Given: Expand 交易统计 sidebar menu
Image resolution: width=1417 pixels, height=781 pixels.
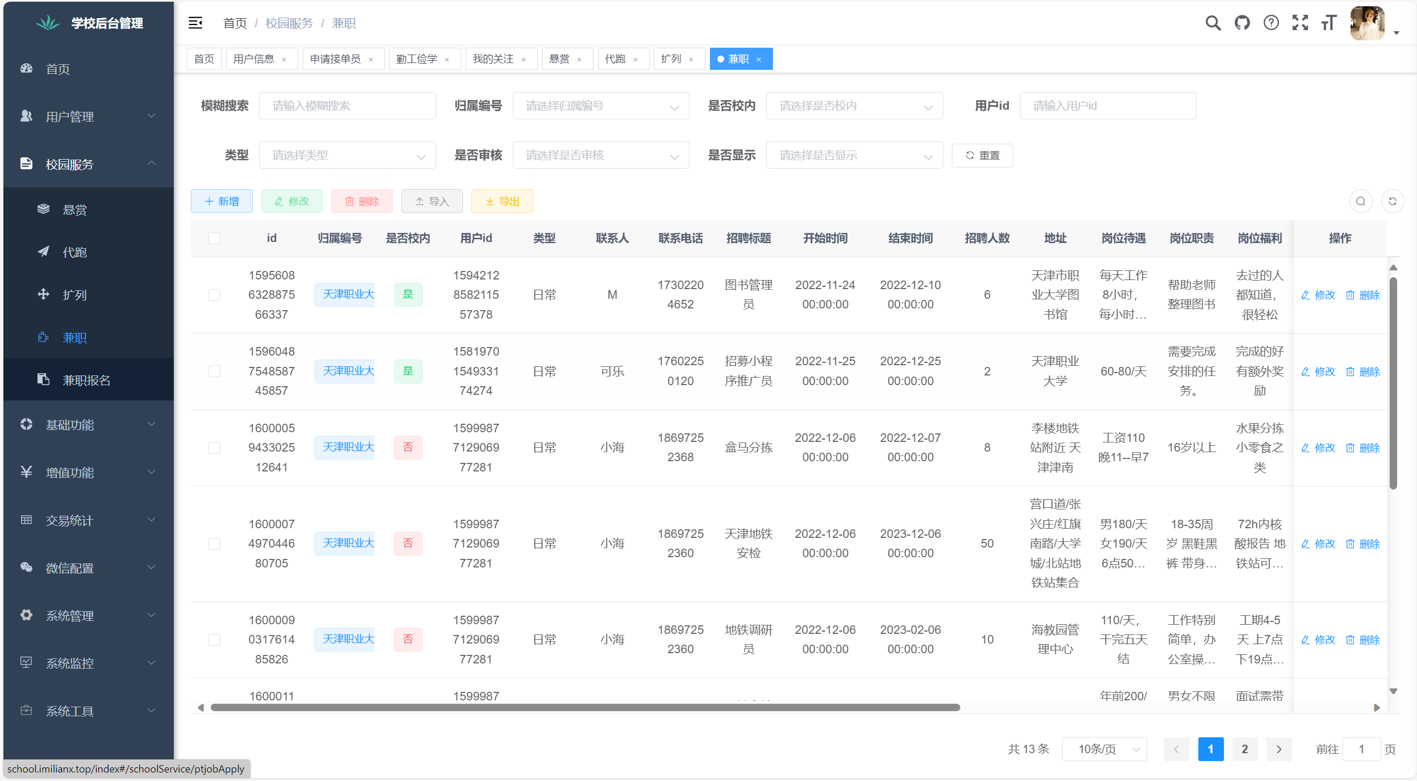Looking at the screenshot, I should pyautogui.click(x=89, y=520).
